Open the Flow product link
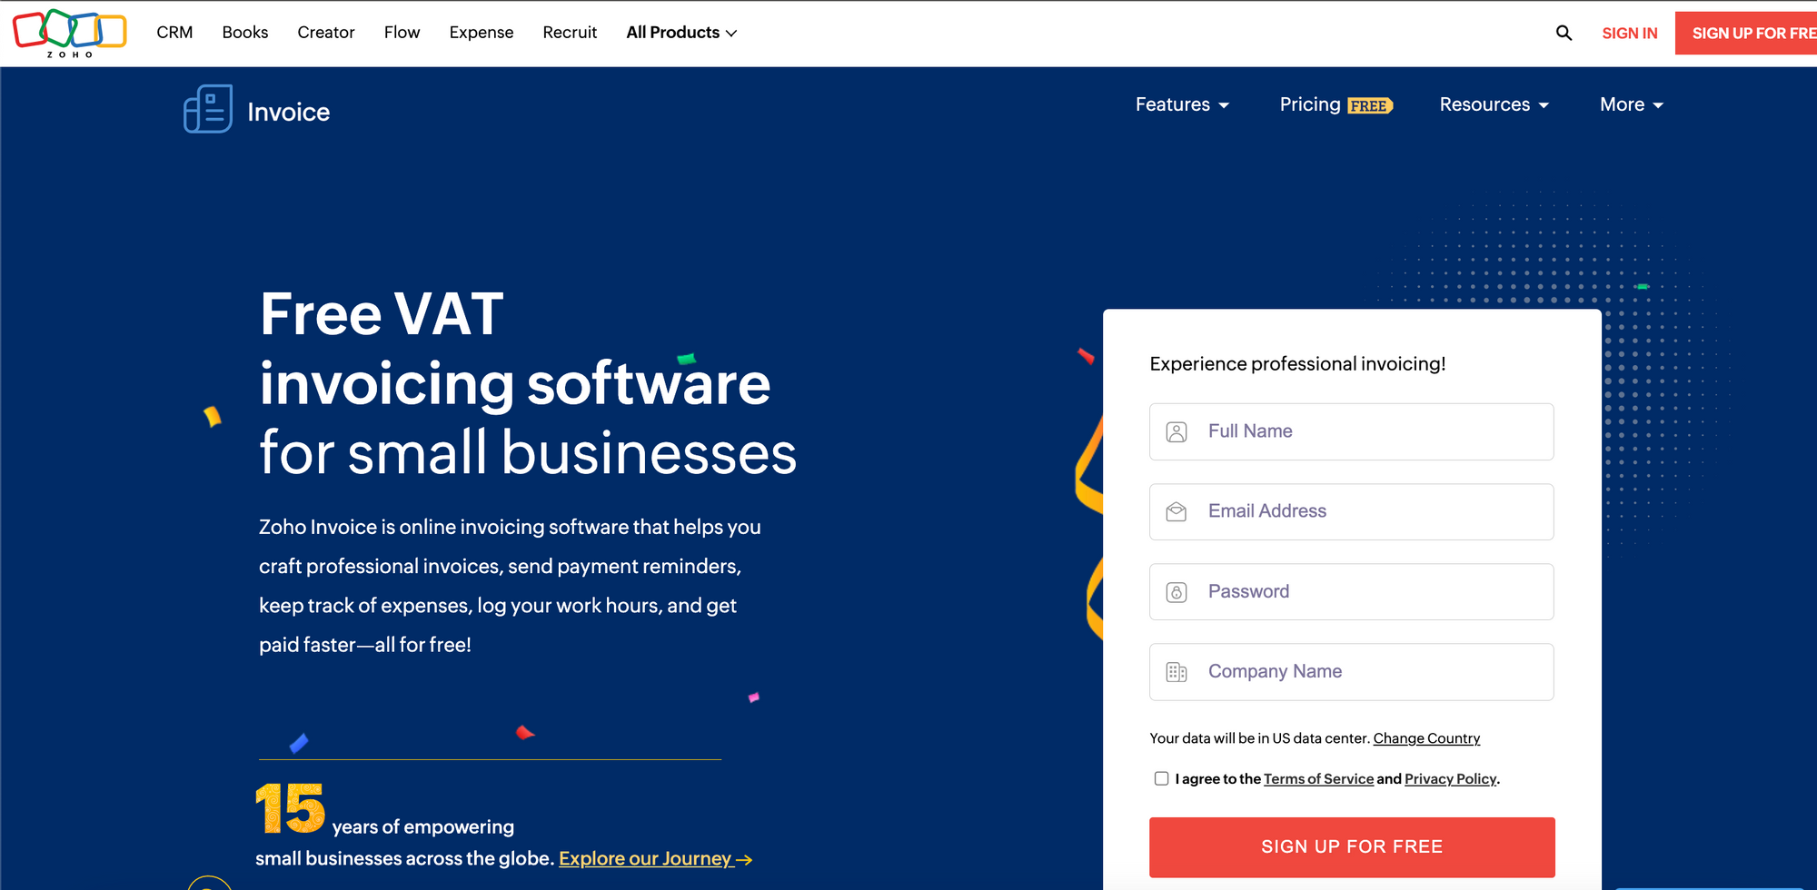 402,33
